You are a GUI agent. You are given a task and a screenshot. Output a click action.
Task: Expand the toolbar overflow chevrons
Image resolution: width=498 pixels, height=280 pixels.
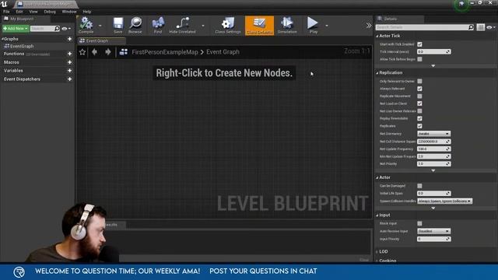pos(368,26)
